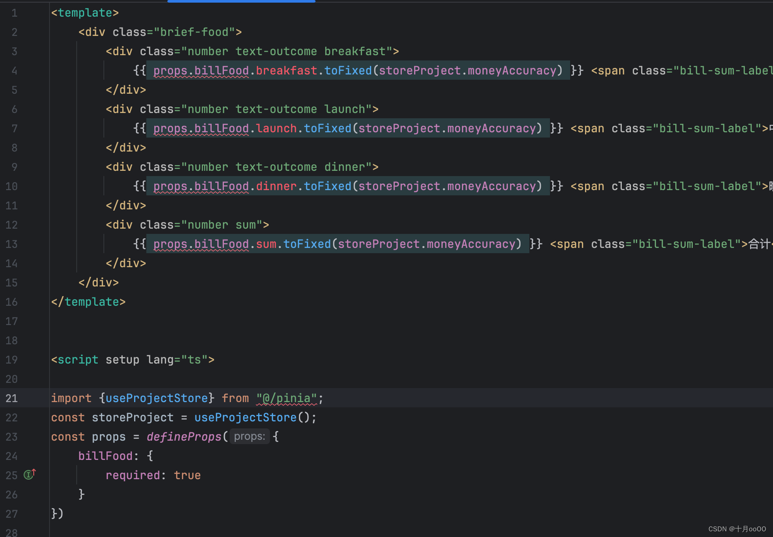
Task: Click the 'sum' property on line 13
Action: [x=266, y=244]
